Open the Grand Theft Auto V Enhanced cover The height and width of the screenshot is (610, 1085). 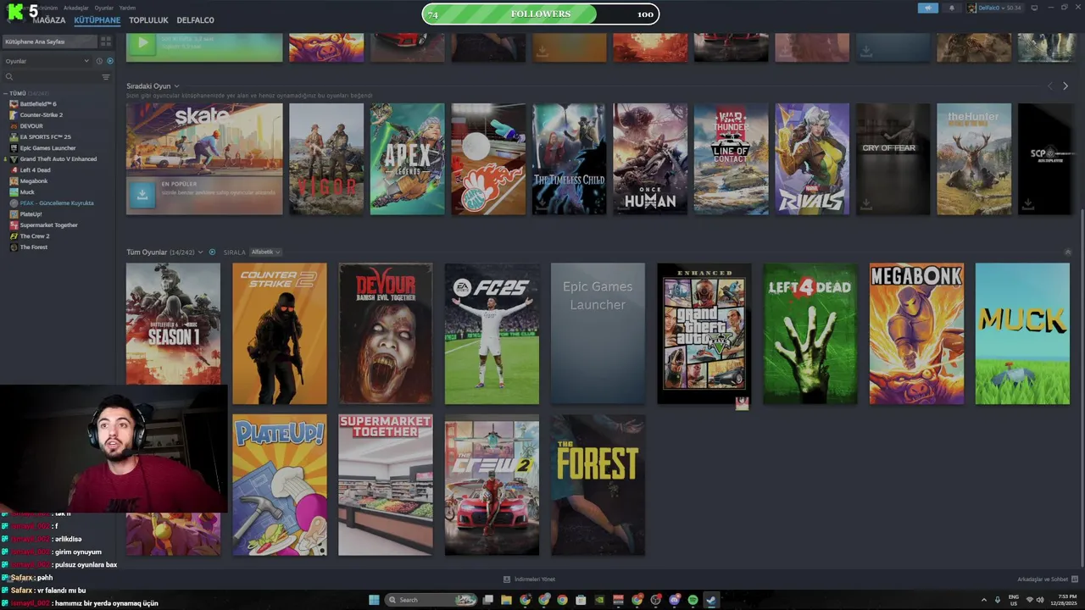(x=704, y=333)
